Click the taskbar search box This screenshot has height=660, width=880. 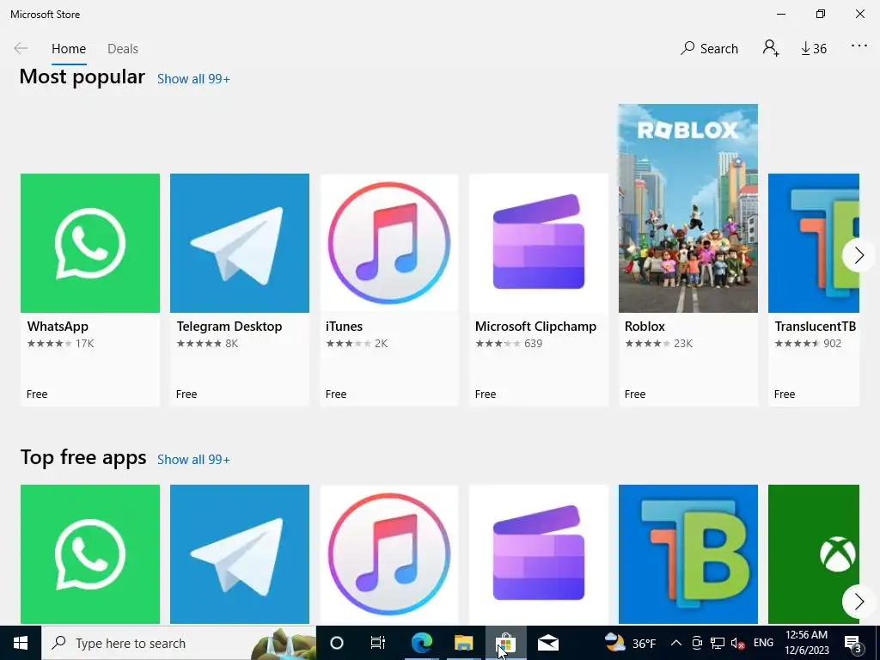(x=179, y=643)
